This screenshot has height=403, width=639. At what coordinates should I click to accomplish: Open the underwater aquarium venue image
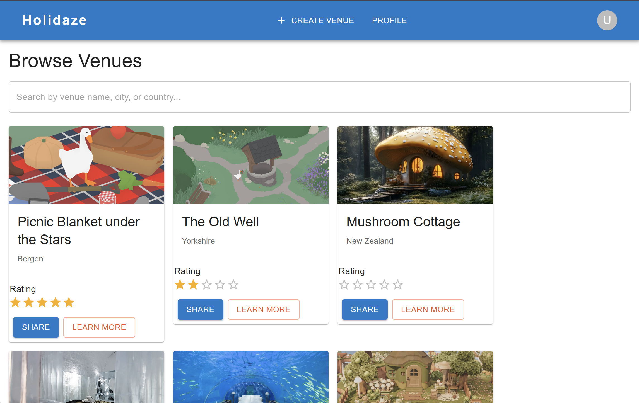click(251, 377)
